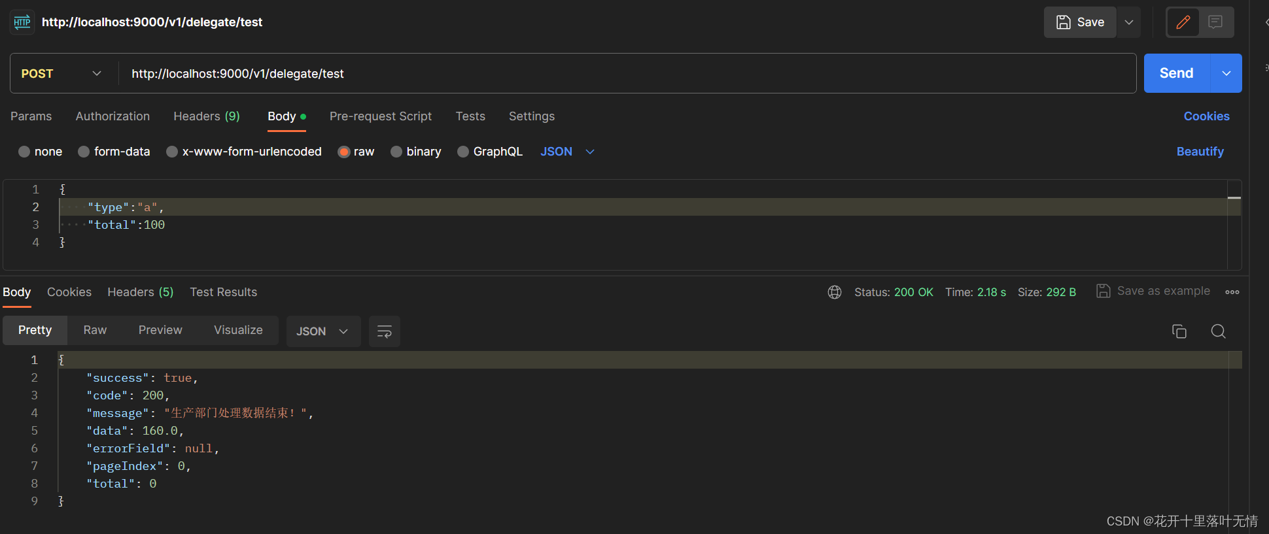Switch response view to Visualize
Image resolution: width=1269 pixels, height=534 pixels.
click(x=238, y=331)
